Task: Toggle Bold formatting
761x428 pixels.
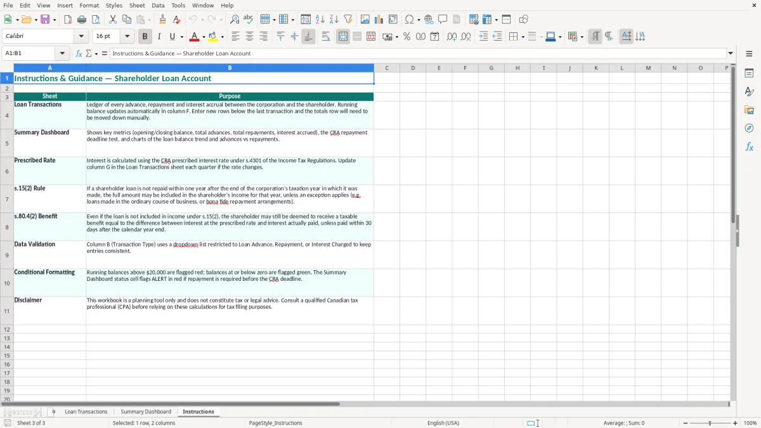Action: (x=145, y=37)
